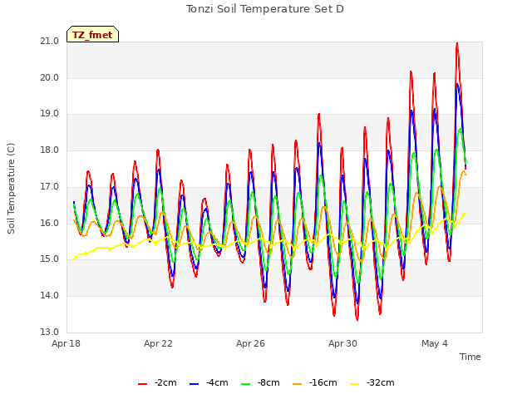Select the -32cm legend label

pos(381,382)
